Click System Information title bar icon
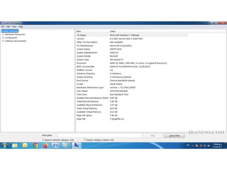The image size is (227, 170). tap(1, 23)
